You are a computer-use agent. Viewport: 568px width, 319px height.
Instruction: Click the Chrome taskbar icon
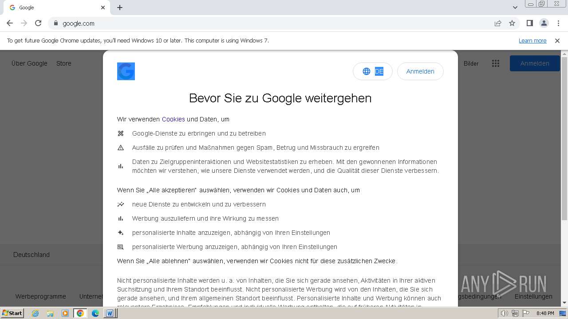point(80,313)
